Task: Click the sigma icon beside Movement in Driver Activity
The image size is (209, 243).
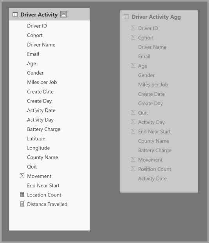Action: click(22, 176)
